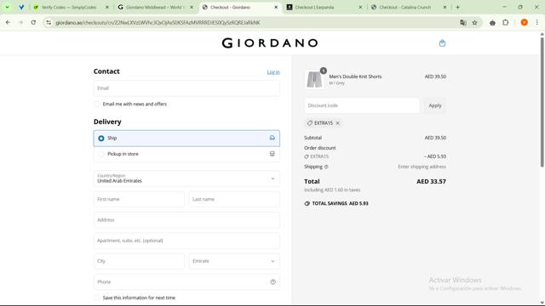Switch to Giordano Middleeast tab
Screen dimensions: 545x306
(156, 8)
